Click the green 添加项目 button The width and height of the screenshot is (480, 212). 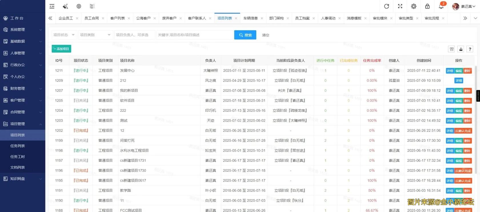click(x=61, y=49)
